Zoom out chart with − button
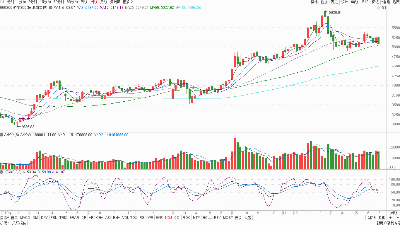This screenshot has width=400, height=225. click(397, 218)
